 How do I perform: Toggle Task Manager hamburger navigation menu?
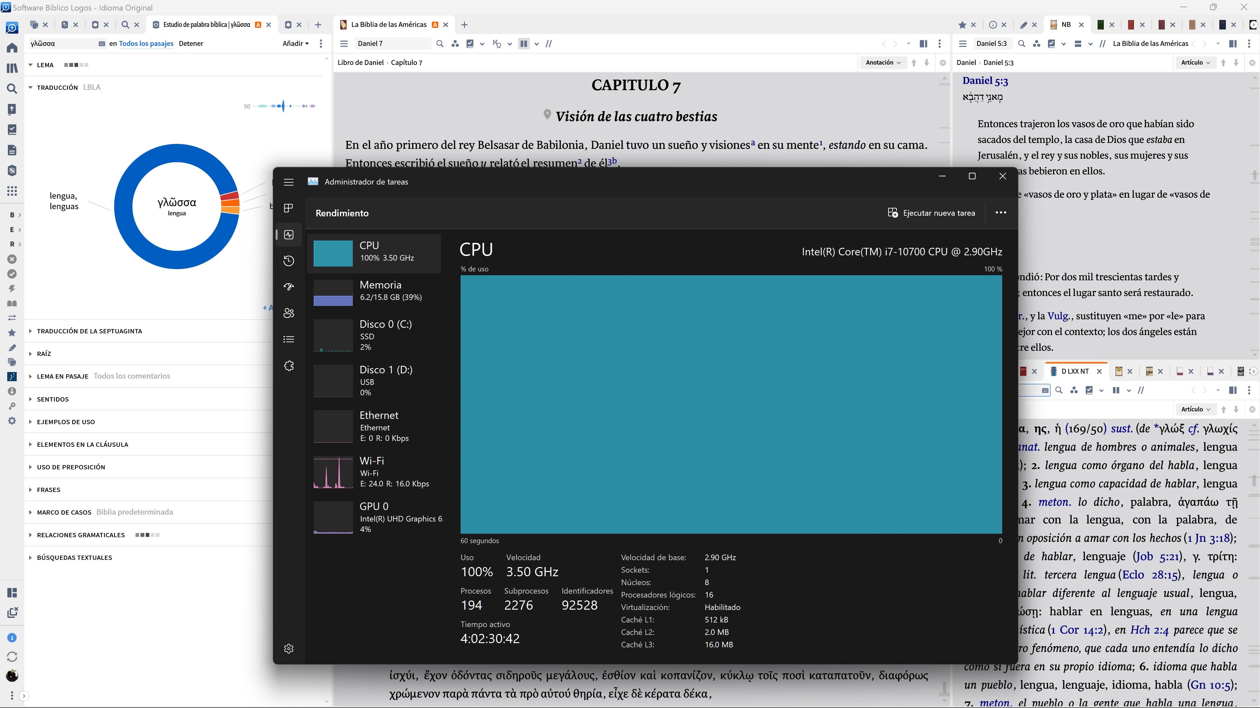click(x=289, y=182)
